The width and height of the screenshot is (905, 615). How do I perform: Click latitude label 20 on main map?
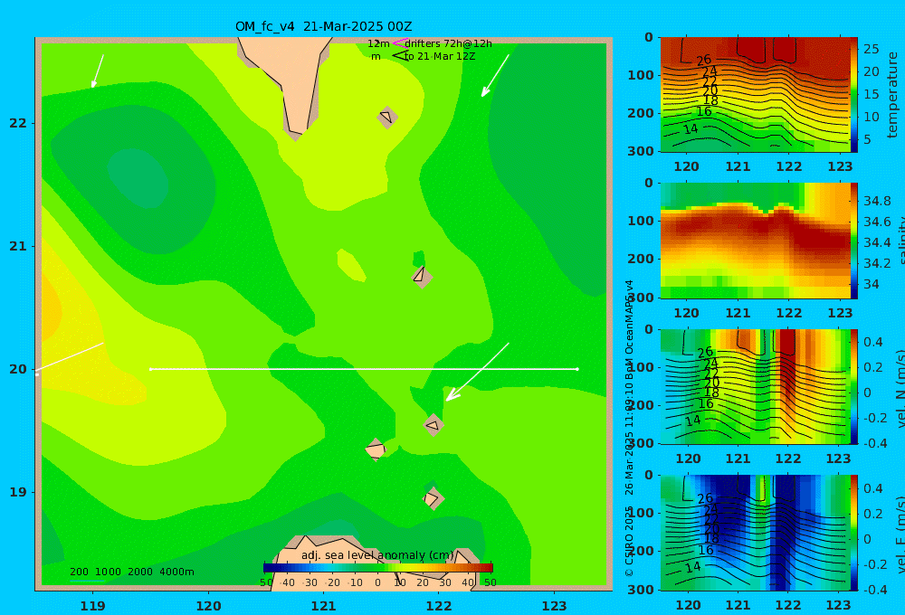(18, 369)
